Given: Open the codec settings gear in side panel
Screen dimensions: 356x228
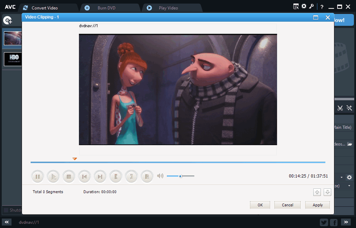Looking at the screenshot, I should pos(349,177).
